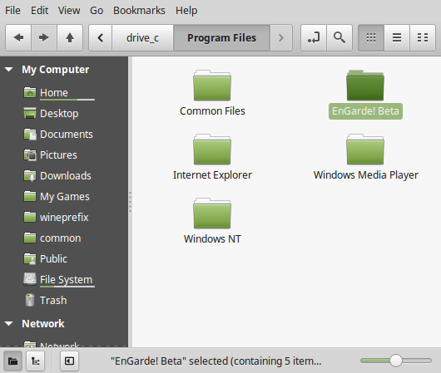Click the "Pictures" sidebar text
Image resolution: width=441 pixels, height=373 pixels.
(58, 155)
